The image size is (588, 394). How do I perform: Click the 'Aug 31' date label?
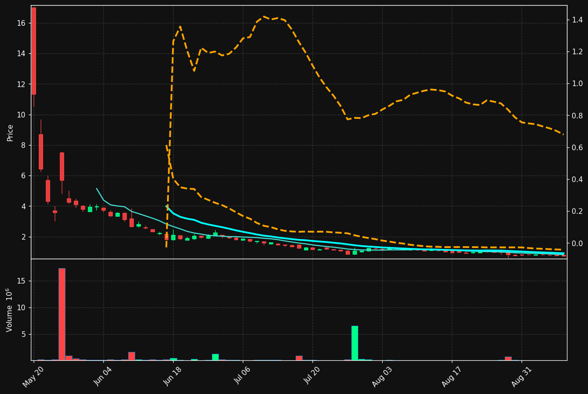[x=522, y=377]
